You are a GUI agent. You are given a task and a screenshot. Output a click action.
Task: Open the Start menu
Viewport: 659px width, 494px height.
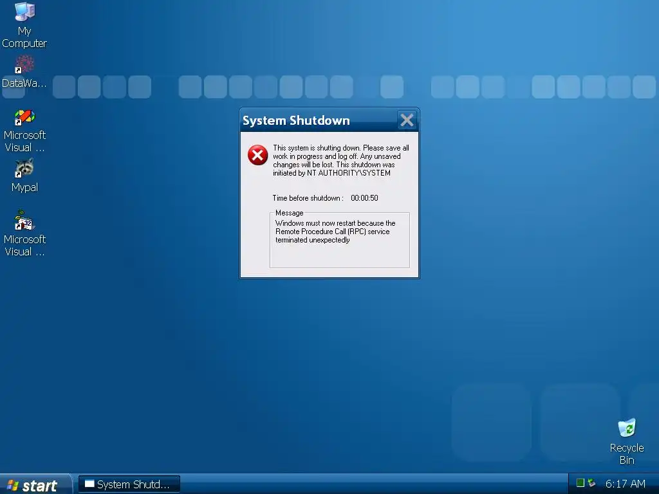pyautogui.click(x=35, y=485)
